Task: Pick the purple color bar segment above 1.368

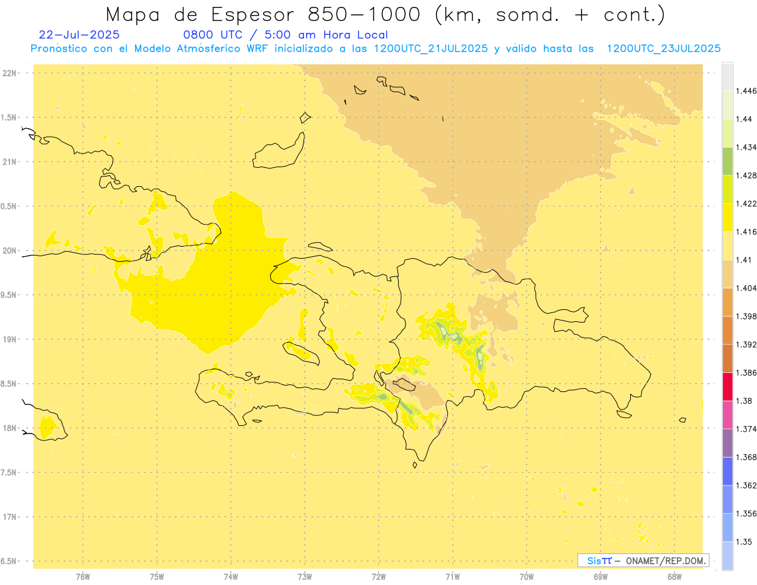Action: [x=727, y=442]
